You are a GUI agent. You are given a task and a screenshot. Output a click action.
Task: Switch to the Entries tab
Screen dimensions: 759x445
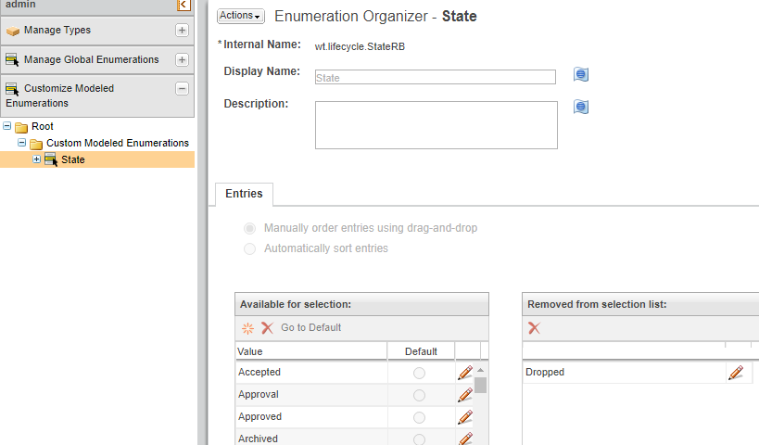pyautogui.click(x=244, y=194)
